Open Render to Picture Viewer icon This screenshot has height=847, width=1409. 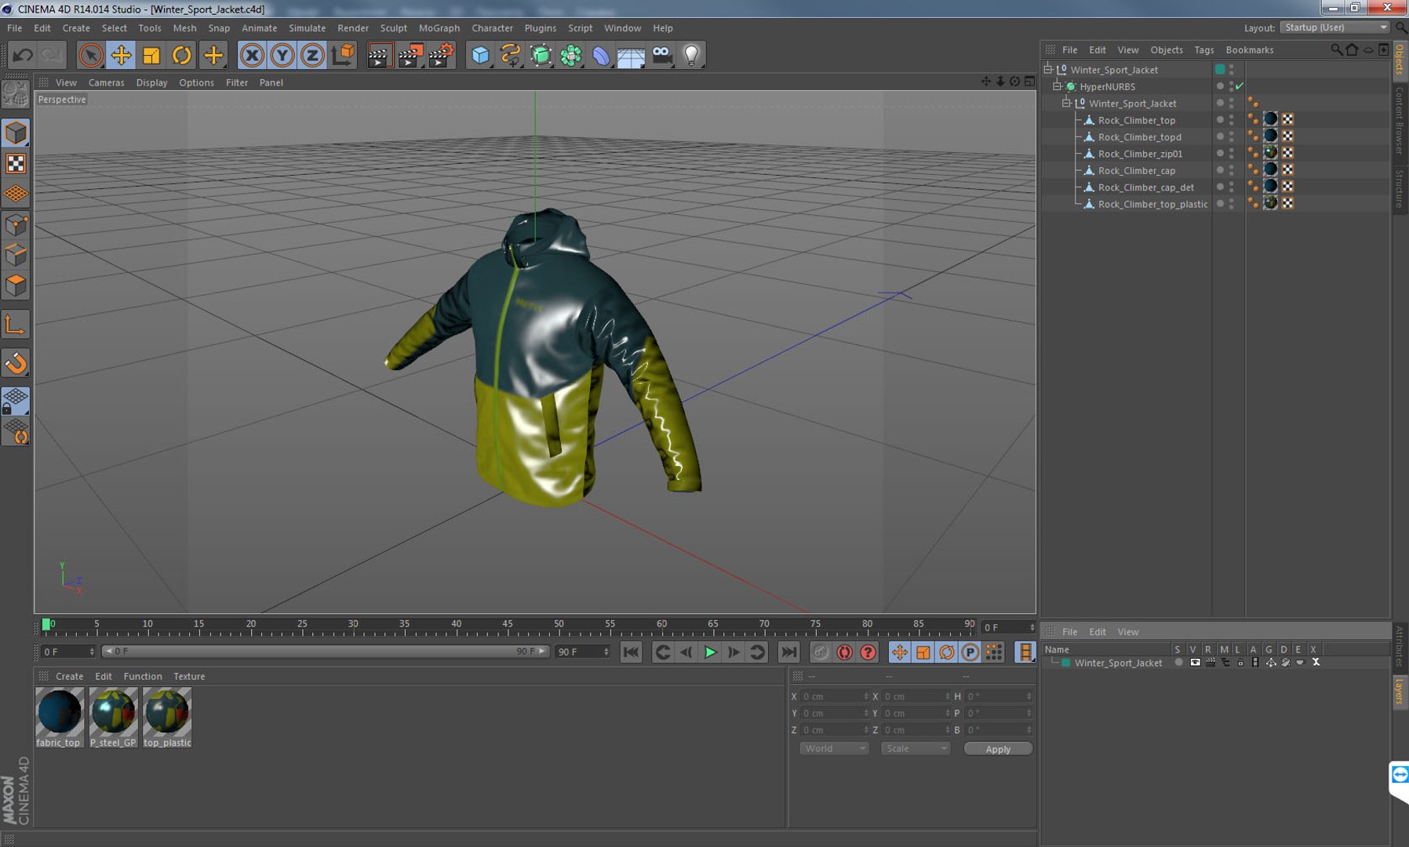(x=410, y=55)
